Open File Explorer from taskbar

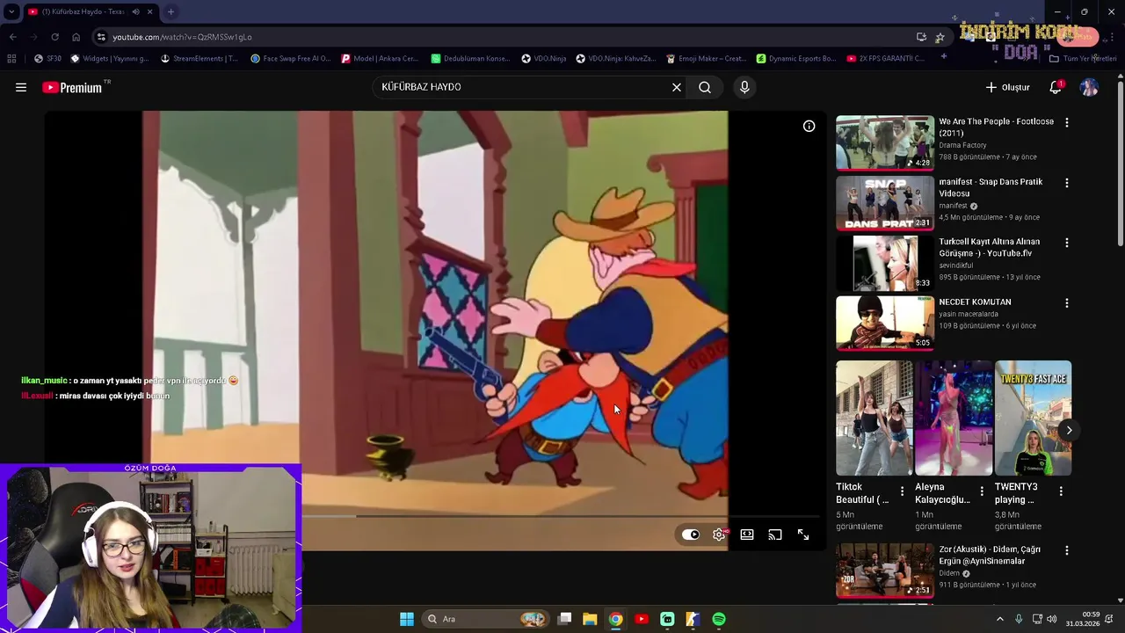590,619
